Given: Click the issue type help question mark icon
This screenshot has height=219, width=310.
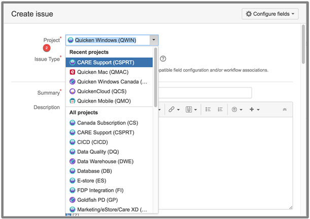Looking at the screenshot, I should pos(163,59).
